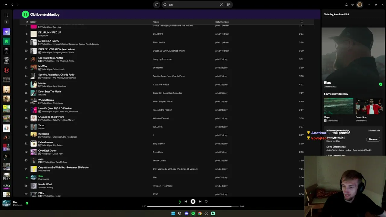The image size is (386, 217).
Task: Open the notifications bell
Action: point(346,5)
